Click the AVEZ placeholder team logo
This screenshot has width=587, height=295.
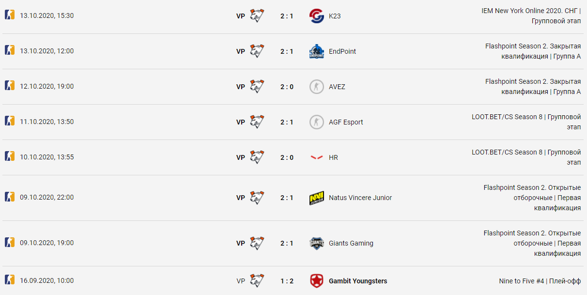pos(316,87)
